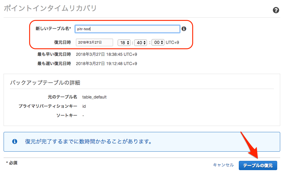Click the キャンセル link

(x=223, y=165)
